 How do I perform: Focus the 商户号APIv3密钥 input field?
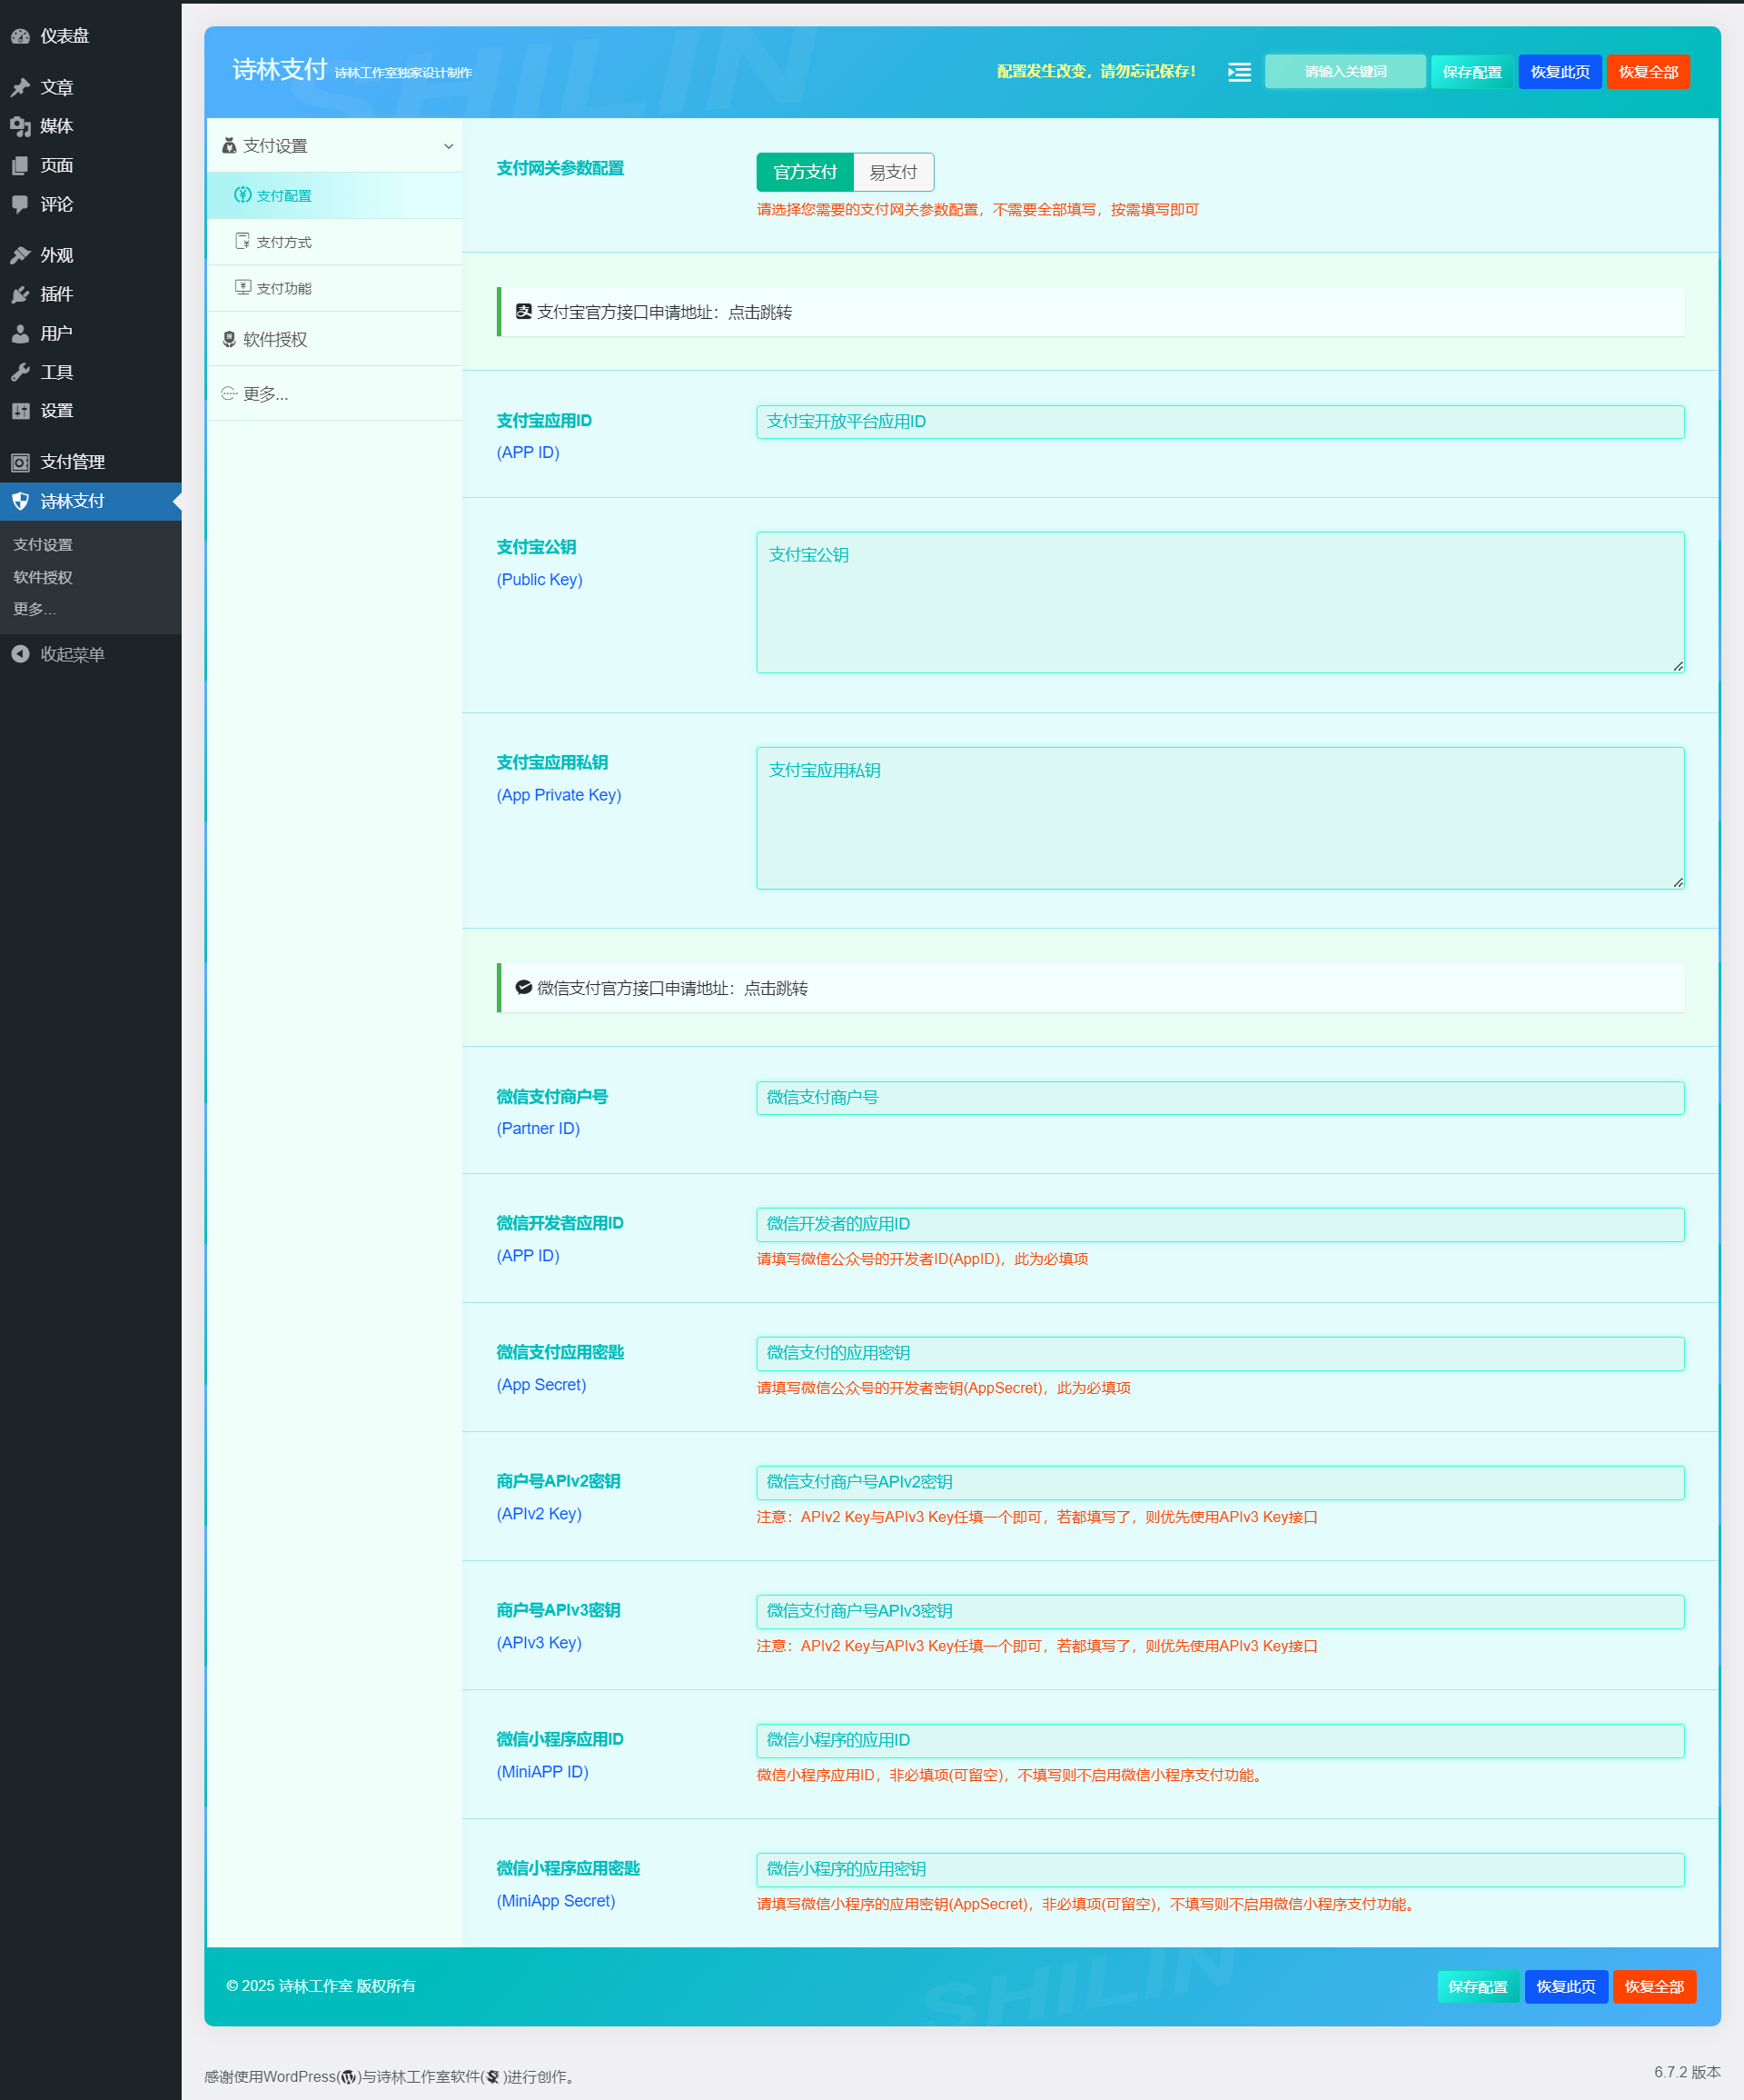click(1220, 1611)
